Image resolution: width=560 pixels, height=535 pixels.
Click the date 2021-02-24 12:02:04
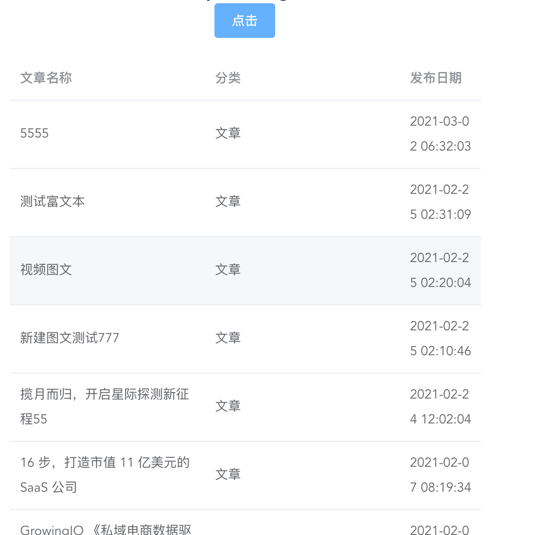tap(440, 407)
